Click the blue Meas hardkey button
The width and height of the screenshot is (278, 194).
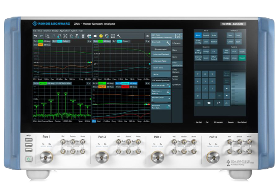click(x=198, y=35)
